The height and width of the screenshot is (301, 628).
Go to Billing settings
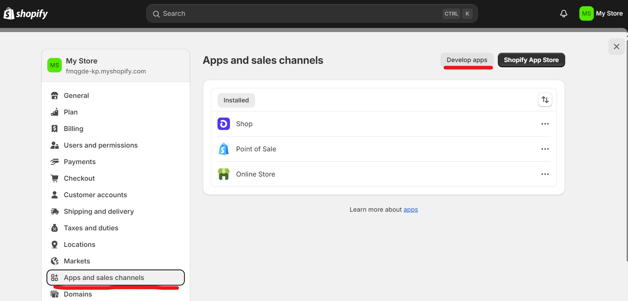pos(116,129)
